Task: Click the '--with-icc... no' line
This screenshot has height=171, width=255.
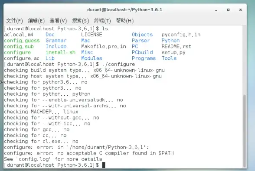Action: 47,123
